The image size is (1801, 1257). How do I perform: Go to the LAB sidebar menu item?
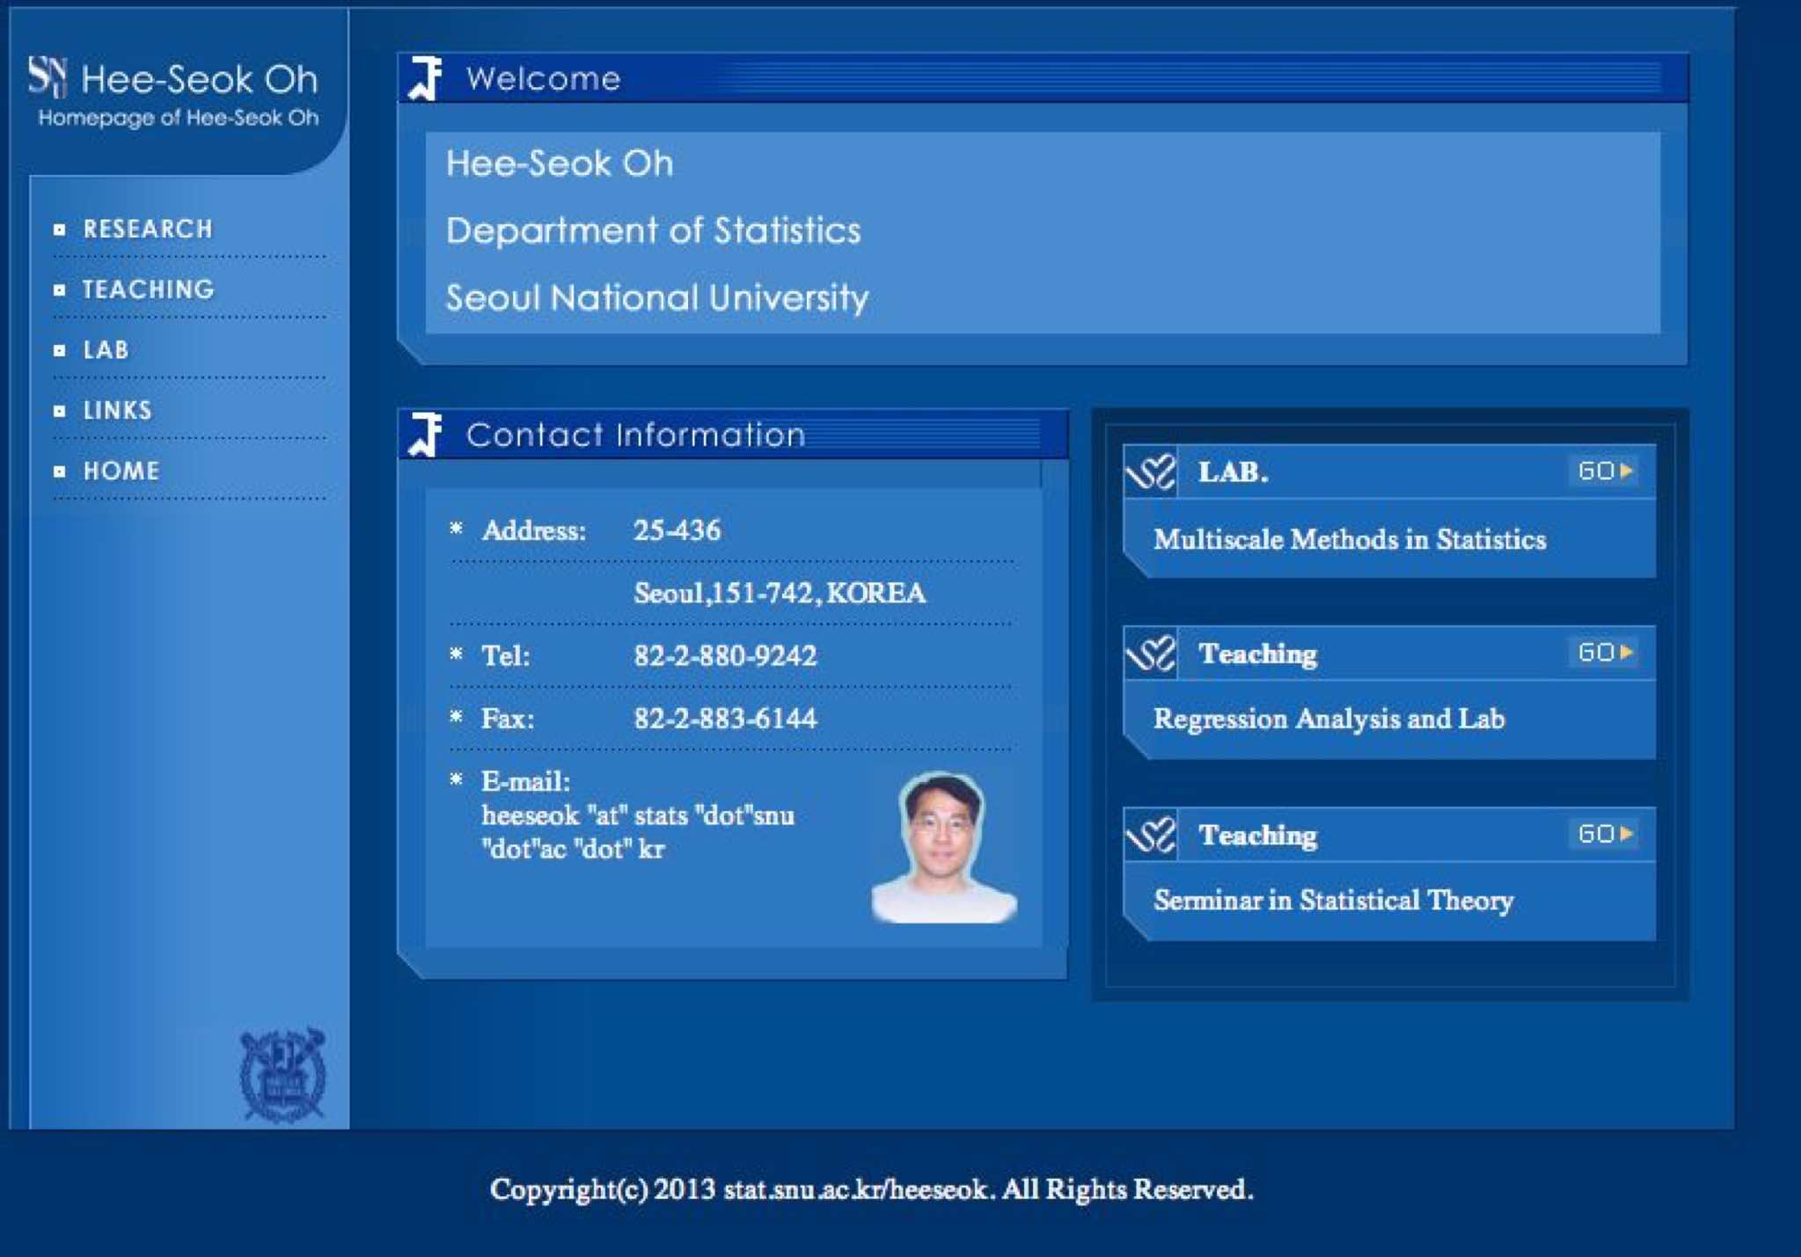(x=106, y=350)
